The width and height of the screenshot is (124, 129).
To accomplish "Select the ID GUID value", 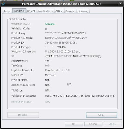I will click(x=73, y=56).
